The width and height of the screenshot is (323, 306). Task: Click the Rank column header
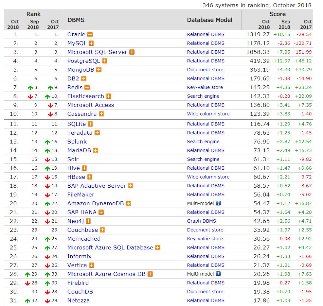33,14
